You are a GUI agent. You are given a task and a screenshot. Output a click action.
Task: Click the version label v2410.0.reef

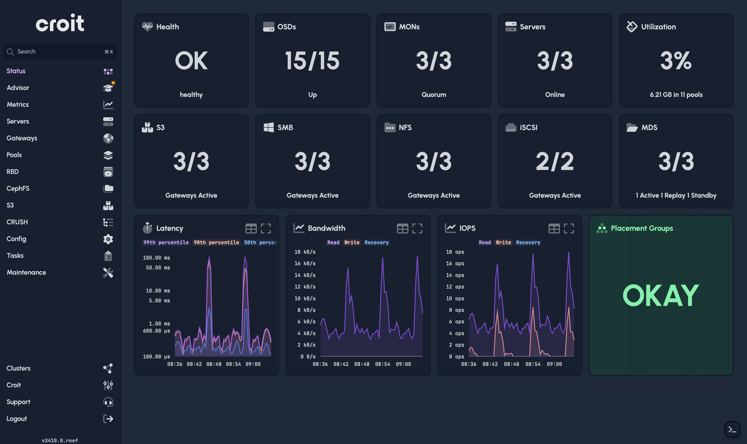(x=60, y=440)
